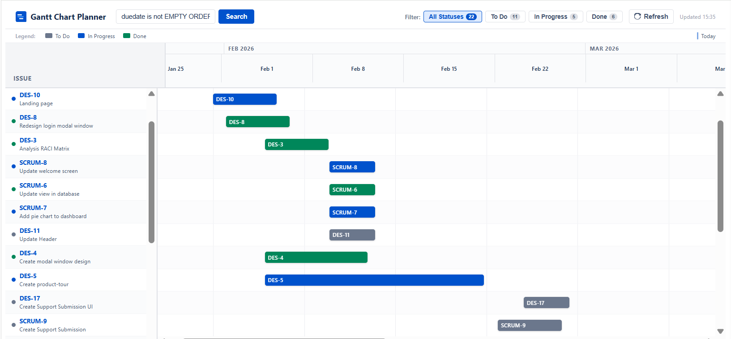The width and height of the screenshot is (731, 339).
Task: Click chart scroll down arrow
Action: pos(720,331)
